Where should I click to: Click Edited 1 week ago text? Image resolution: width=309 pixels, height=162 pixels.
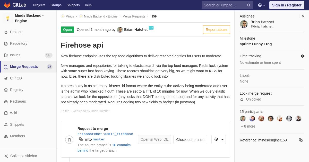coord(85,111)
